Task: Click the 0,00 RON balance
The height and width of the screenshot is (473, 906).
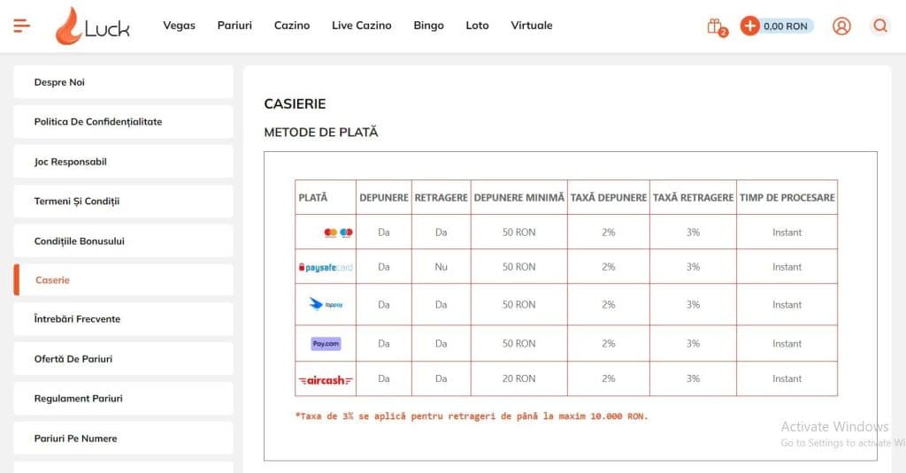Action: (x=786, y=26)
